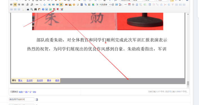Click the PDF image import icon
The image size is (199, 105).
pyautogui.click(x=54, y=9)
